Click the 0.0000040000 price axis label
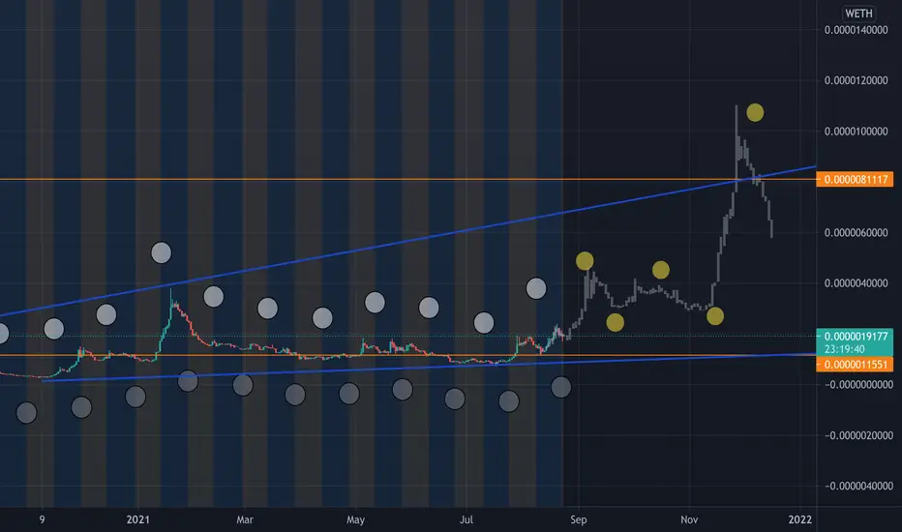 (x=856, y=283)
